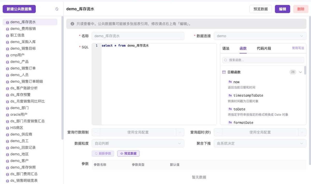Click the fn icon beside formatDate
Viewport: 311px width, 184px height.
point(230,122)
